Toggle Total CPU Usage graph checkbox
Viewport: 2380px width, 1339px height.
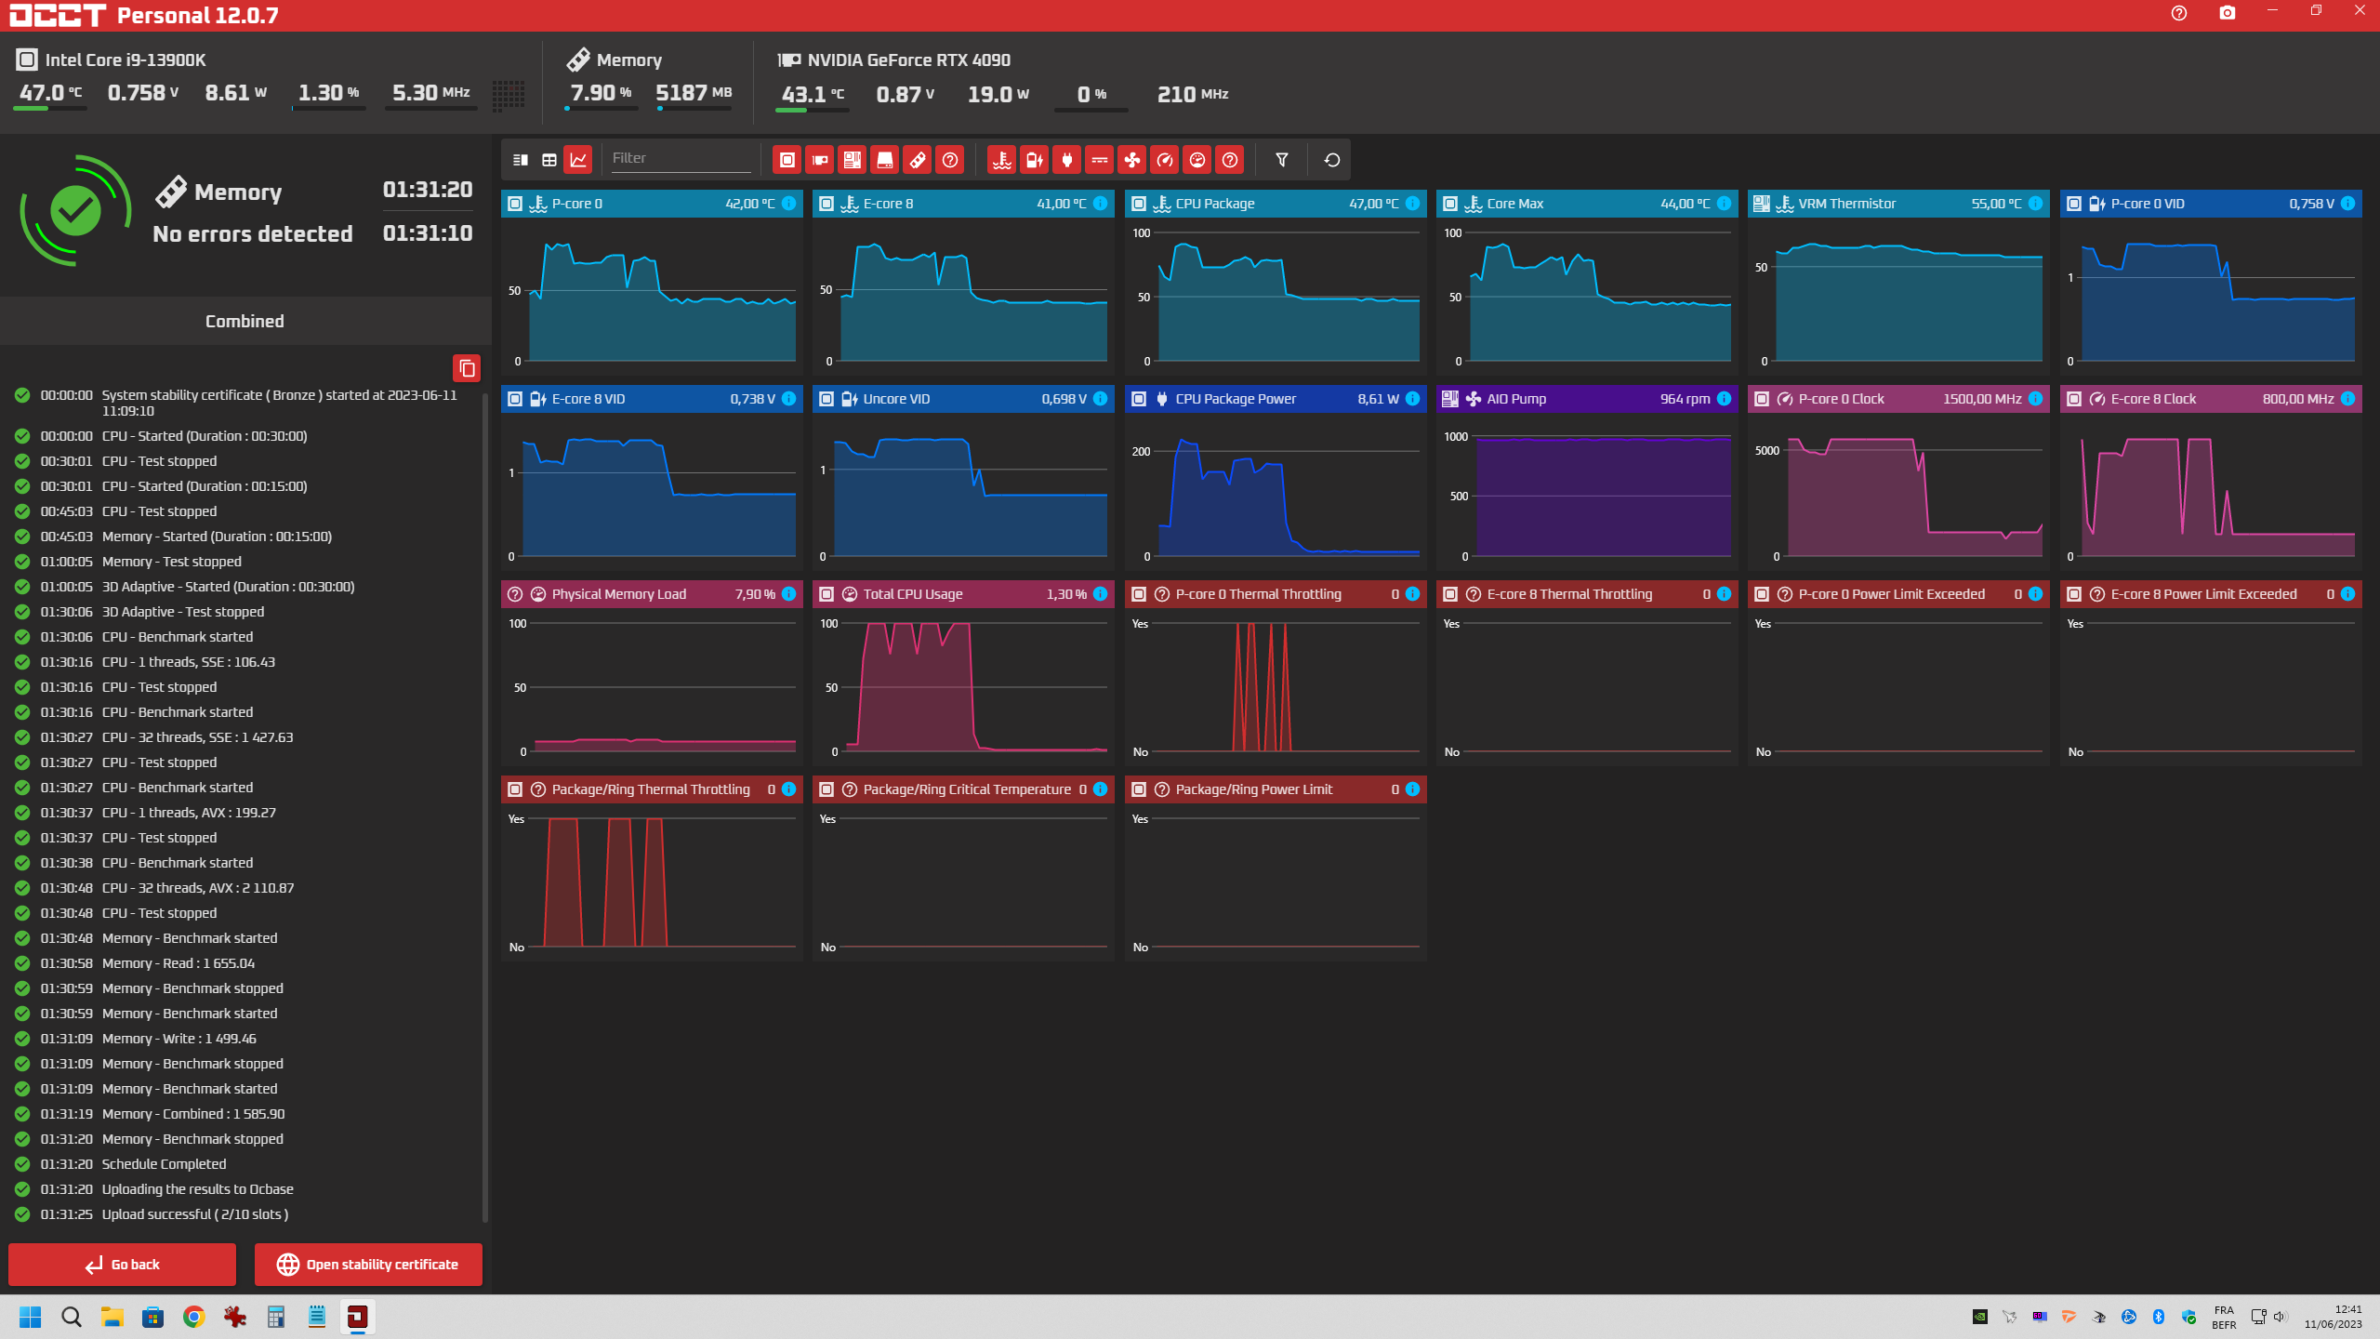[x=826, y=594]
